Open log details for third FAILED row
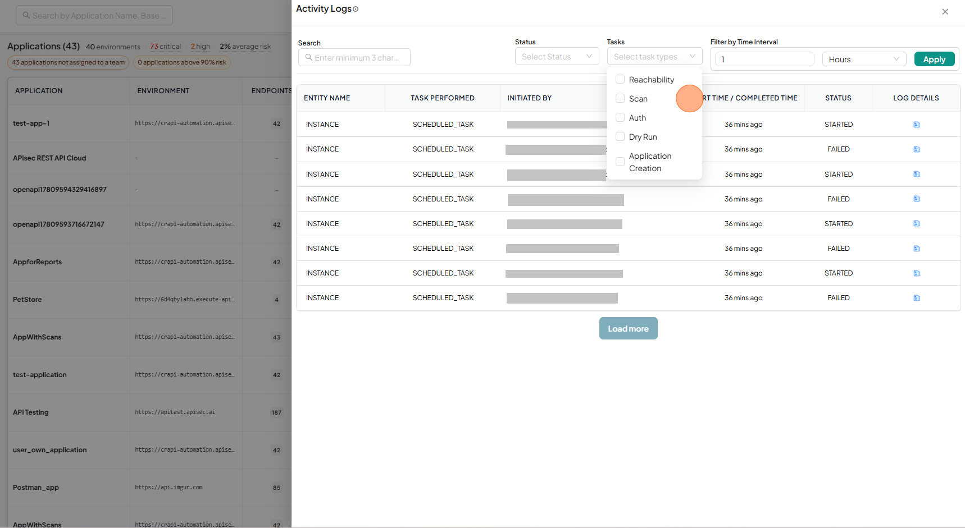This screenshot has width=965, height=528. click(x=916, y=249)
